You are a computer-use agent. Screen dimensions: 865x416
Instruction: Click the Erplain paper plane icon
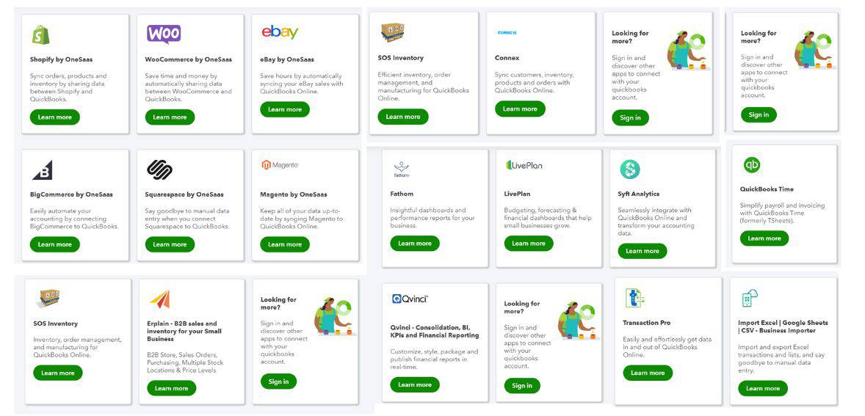159,299
